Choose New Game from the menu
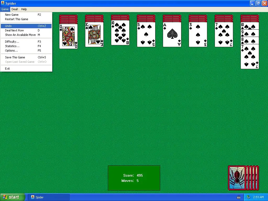Viewport: 268px width, 201px height. pos(26,15)
